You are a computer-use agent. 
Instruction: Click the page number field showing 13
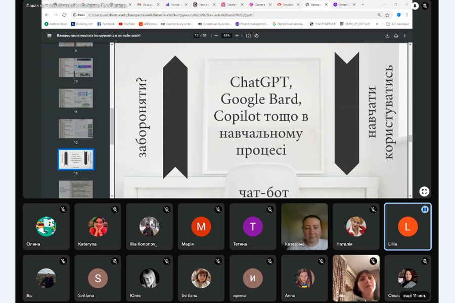pos(196,36)
